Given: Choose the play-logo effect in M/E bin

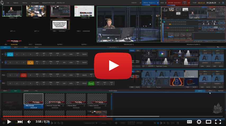Looking at the screenshot, I should coord(162,54).
